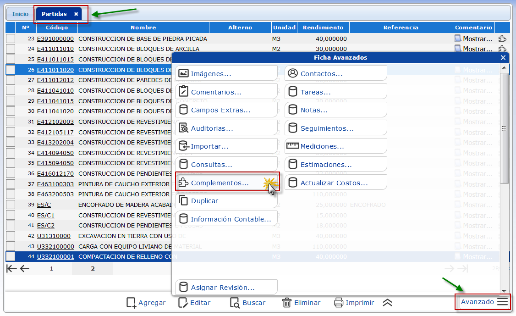Open Información Contable option
516x316 pixels.
[x=226, y=219]
